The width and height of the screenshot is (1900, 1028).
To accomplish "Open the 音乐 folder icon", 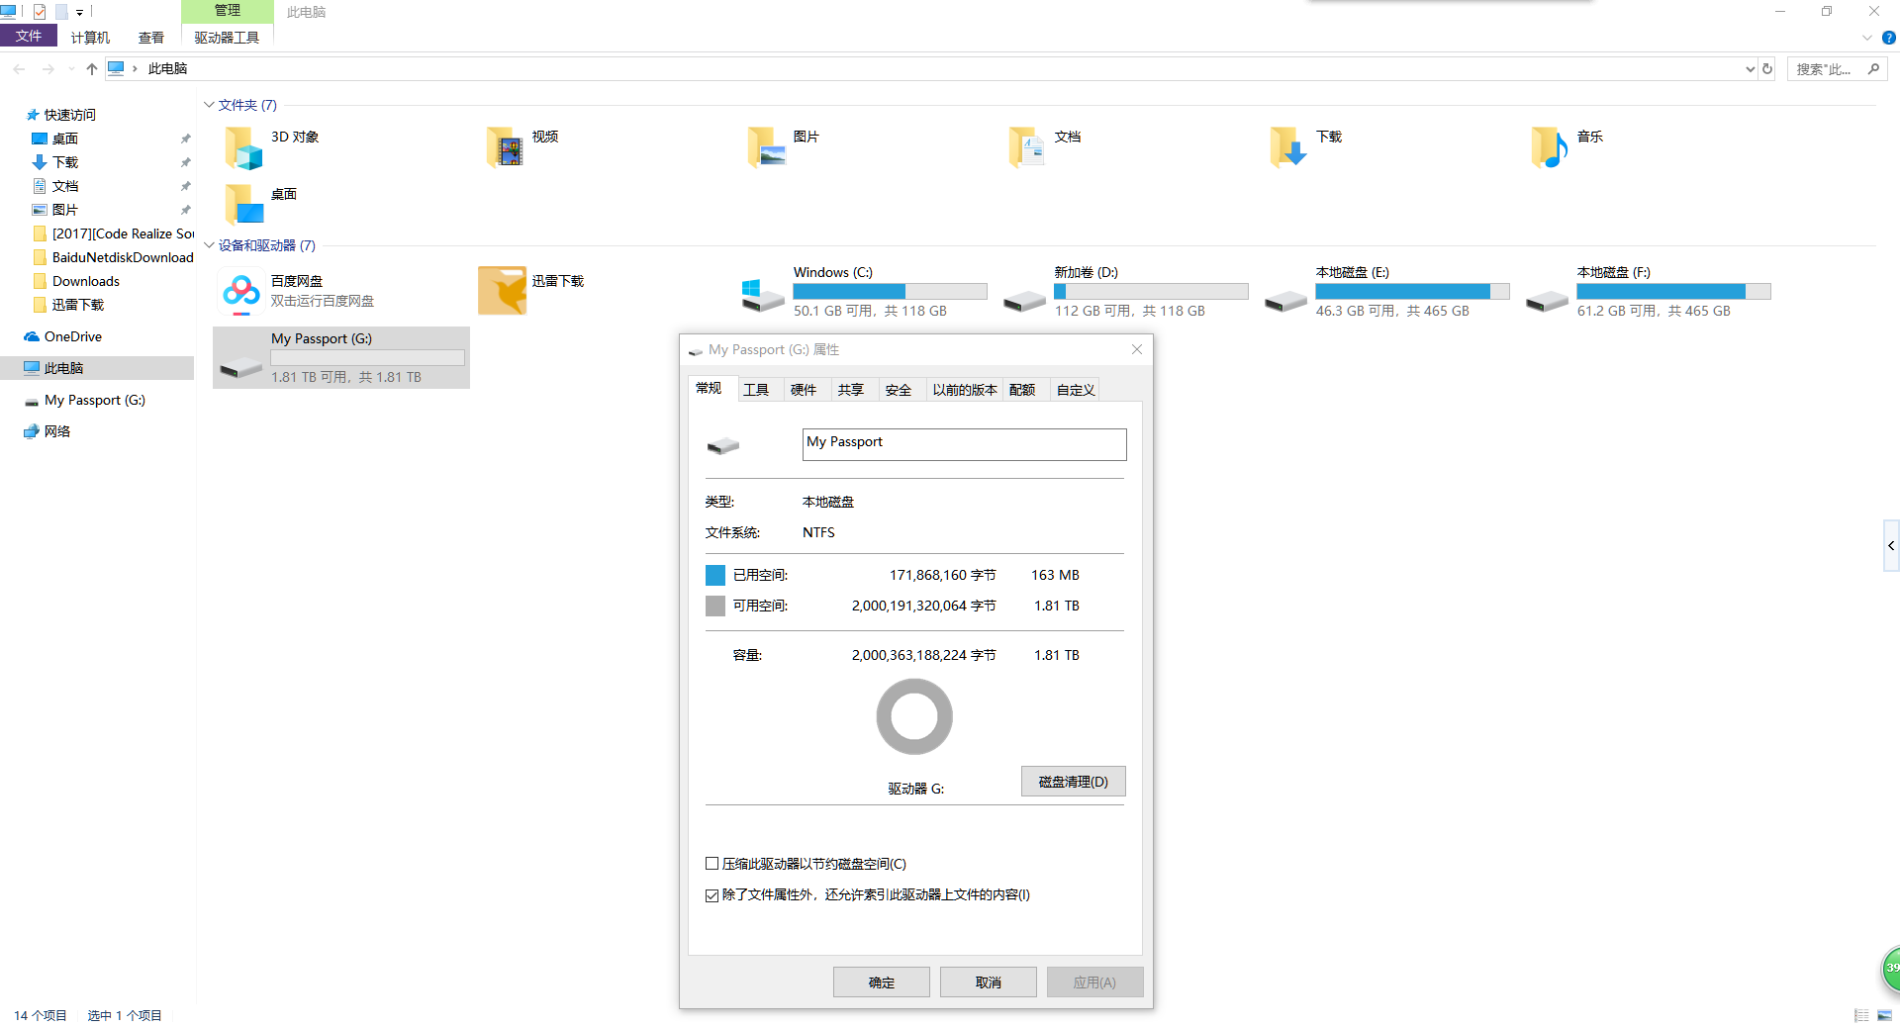I will tap(1550, 147).
